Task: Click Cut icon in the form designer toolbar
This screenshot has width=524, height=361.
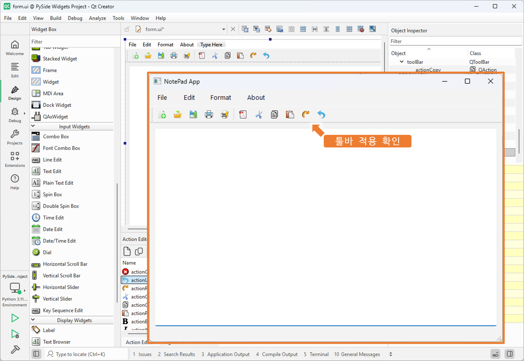Action: tap(215, 55)
